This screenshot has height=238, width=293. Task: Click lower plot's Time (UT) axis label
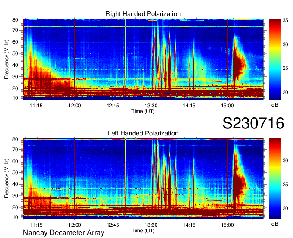click(143, 231)
